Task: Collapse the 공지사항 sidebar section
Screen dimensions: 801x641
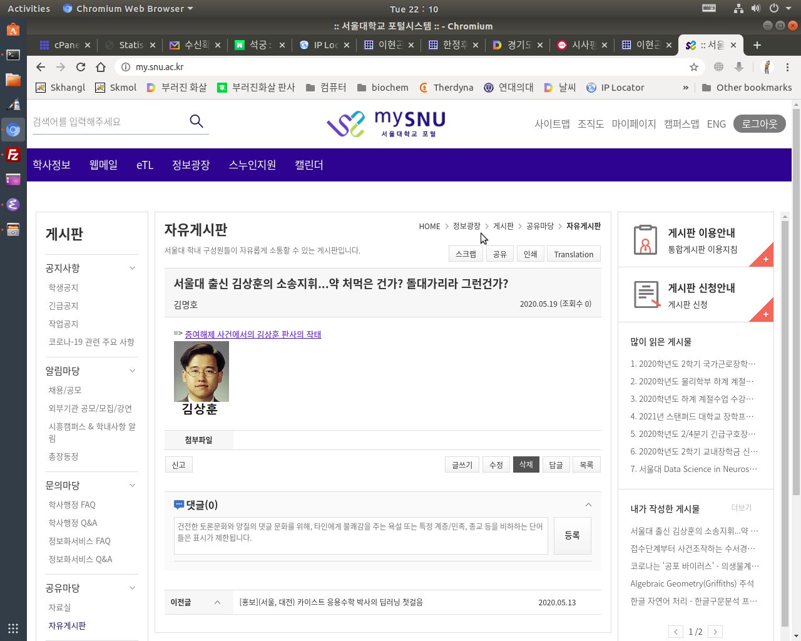Action: tap(132, 268)
